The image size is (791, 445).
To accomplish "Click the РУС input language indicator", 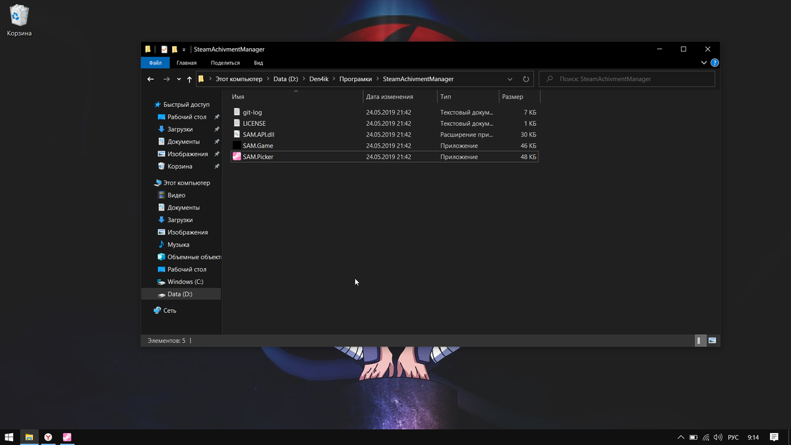I will tap(733, 437).
